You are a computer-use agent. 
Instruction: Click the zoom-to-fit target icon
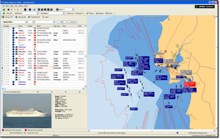9,10
